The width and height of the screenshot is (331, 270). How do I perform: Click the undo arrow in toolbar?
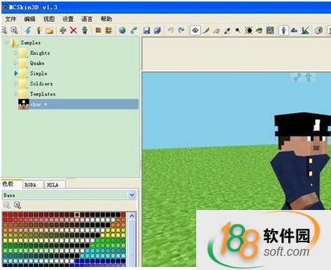[171, 30]
